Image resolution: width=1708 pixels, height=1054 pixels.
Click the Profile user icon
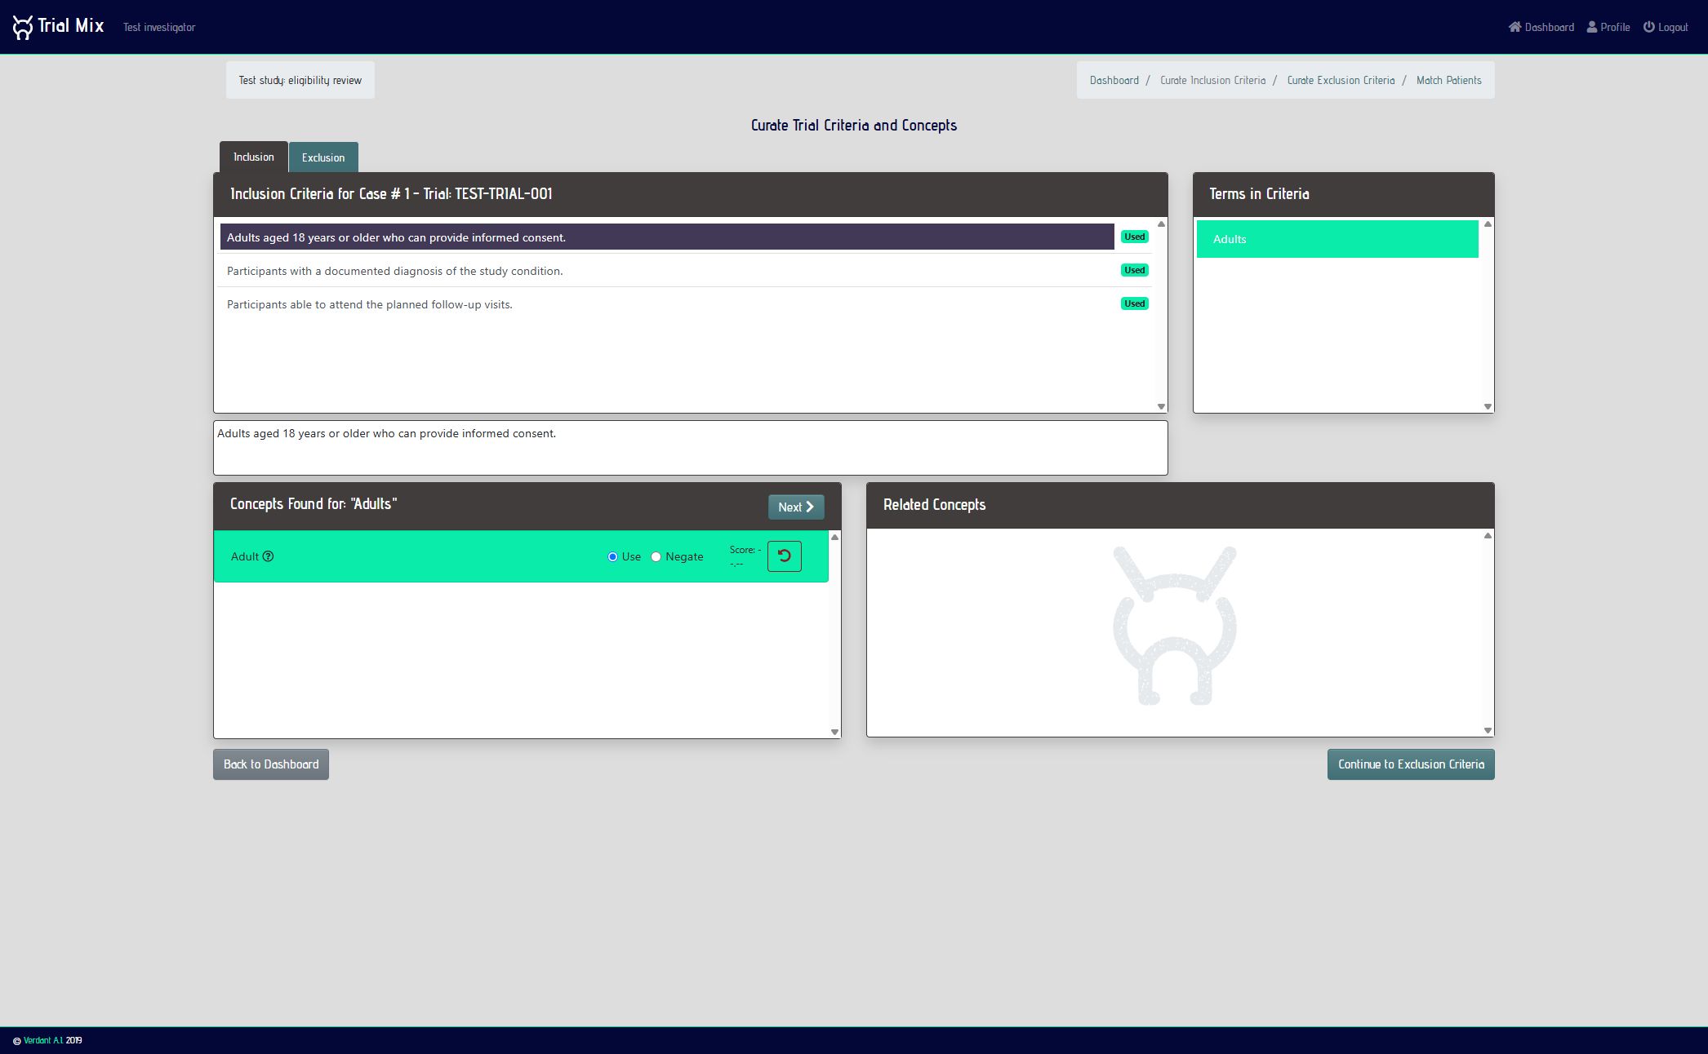pos(1592,27)
